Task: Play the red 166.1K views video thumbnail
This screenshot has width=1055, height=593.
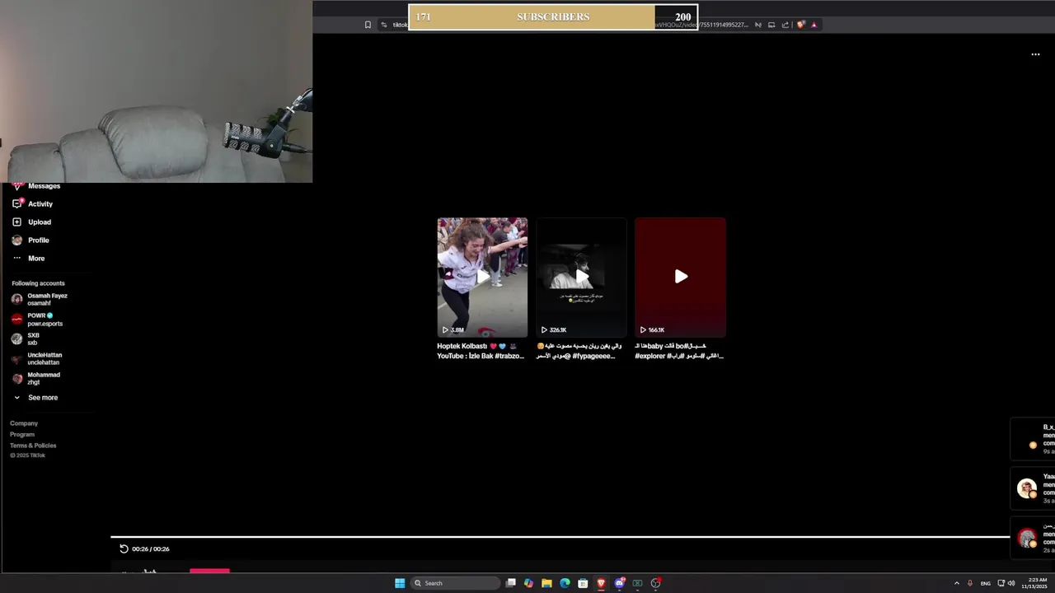Action: pyautogui.click(x=680, y=278)
